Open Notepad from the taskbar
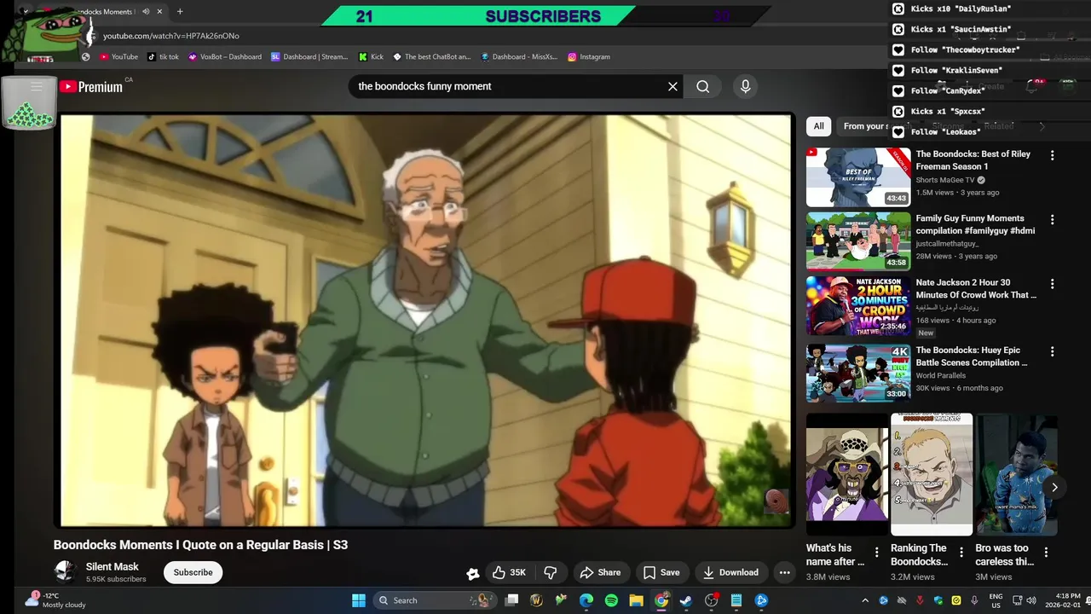Viewport: 1091px width, 614px height. click(x=736, y=600)
